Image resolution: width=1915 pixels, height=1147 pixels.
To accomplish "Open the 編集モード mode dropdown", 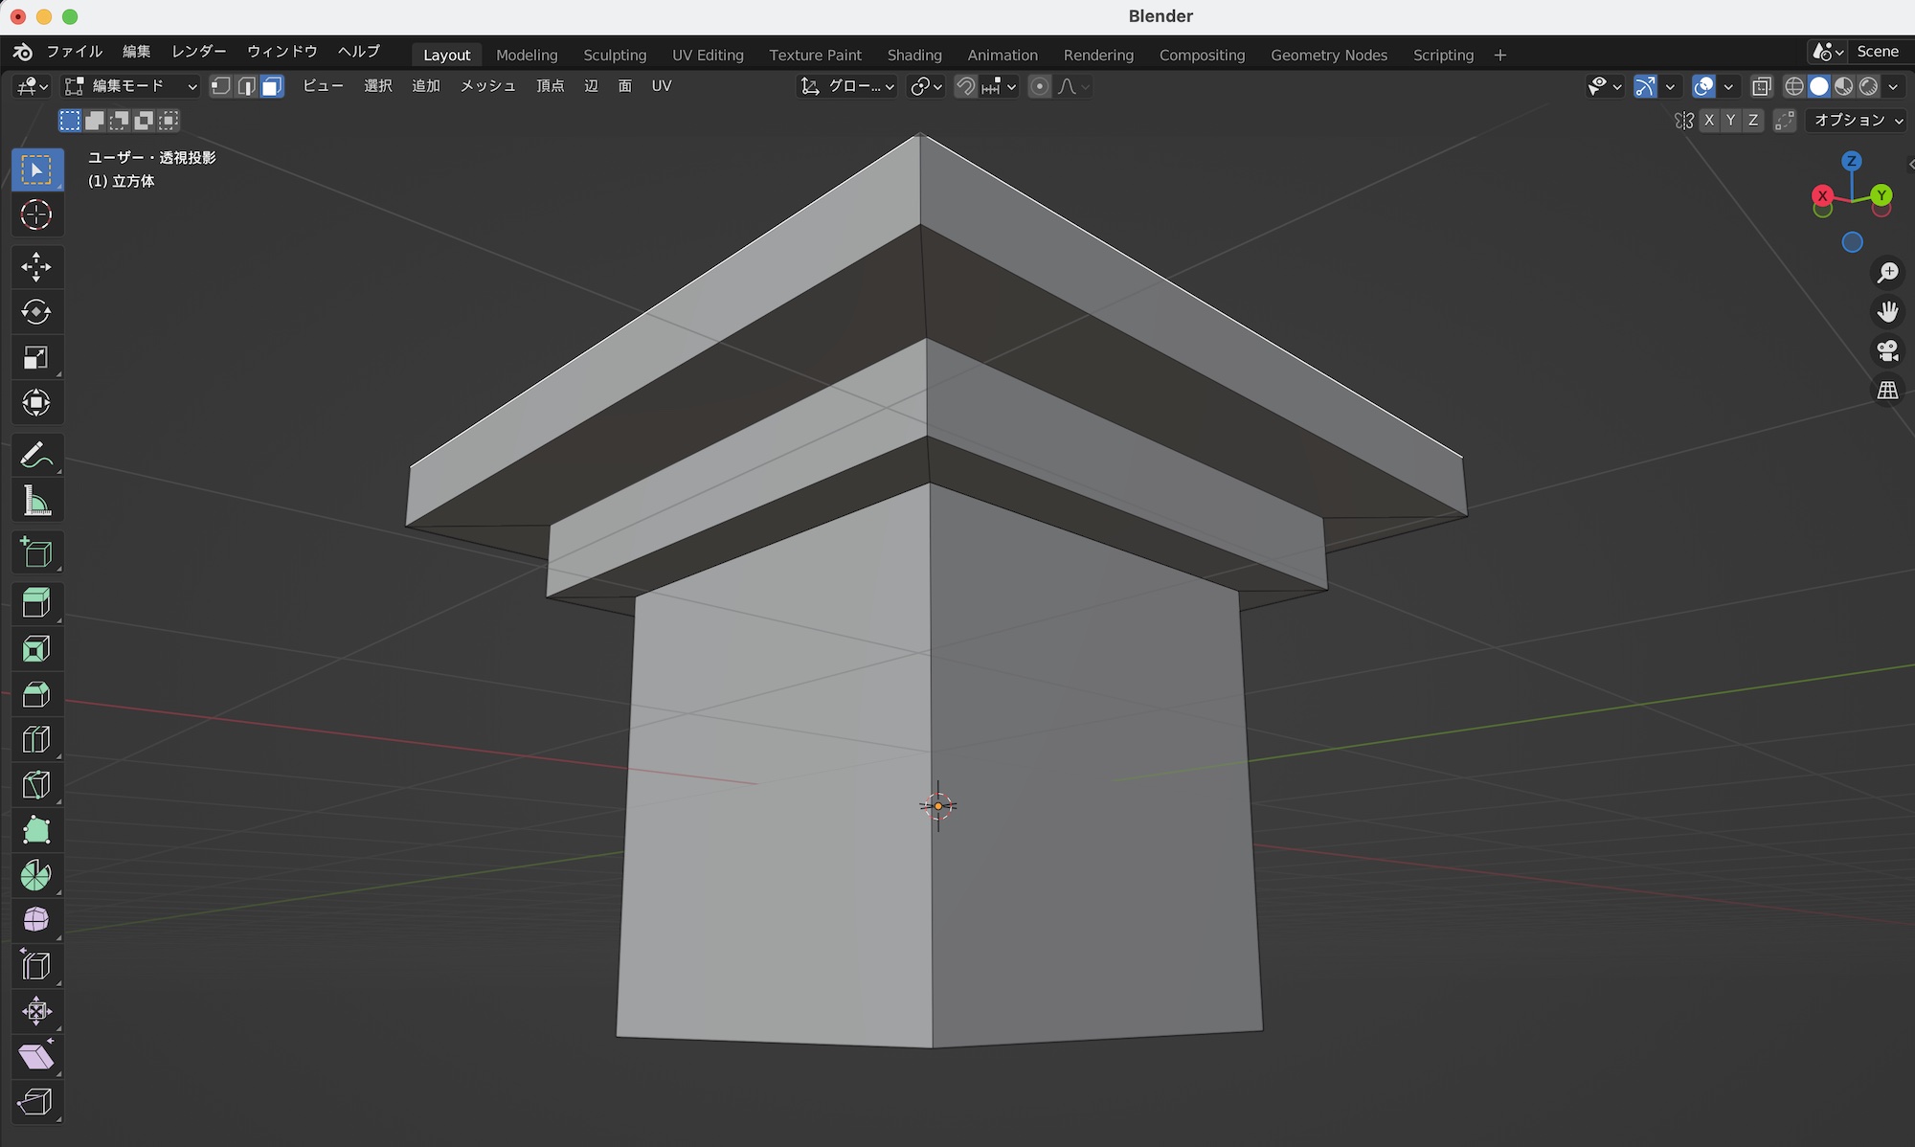I will tap(130, 86).
